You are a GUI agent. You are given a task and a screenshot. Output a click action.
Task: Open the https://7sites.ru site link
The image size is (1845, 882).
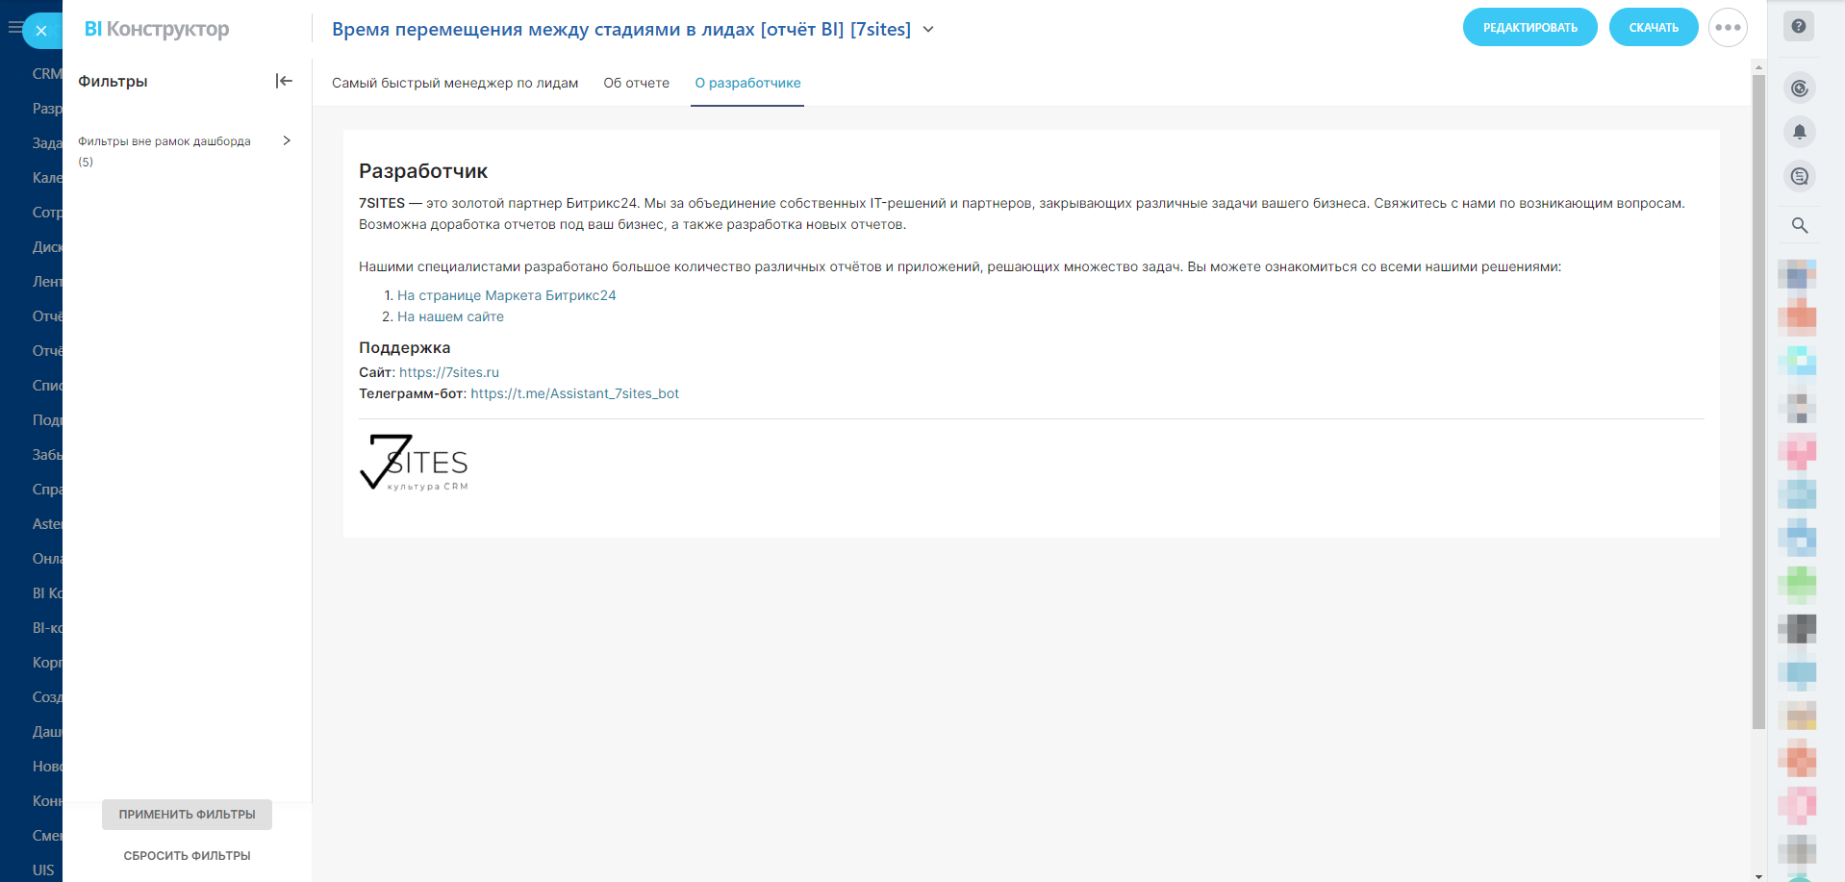(x=449, y=372)
